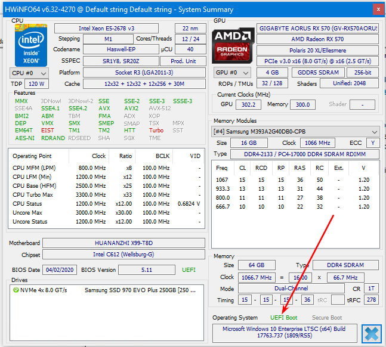Click the BIOS Version 5.11 field

click(x=146, y=269)
